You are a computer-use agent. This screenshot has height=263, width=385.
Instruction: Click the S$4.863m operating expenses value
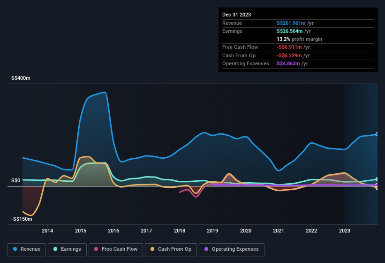point(288,64)
